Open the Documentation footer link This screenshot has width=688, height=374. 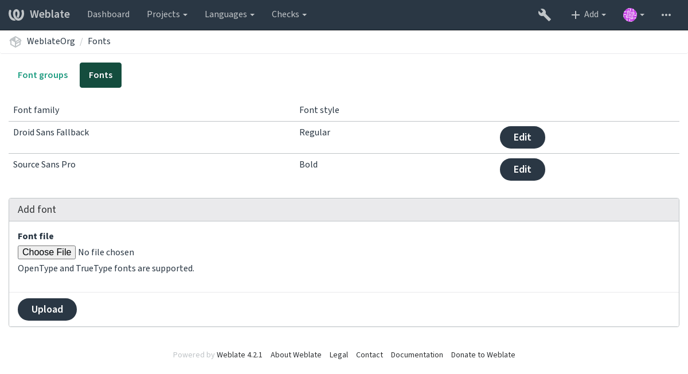(x=417, y=355)
